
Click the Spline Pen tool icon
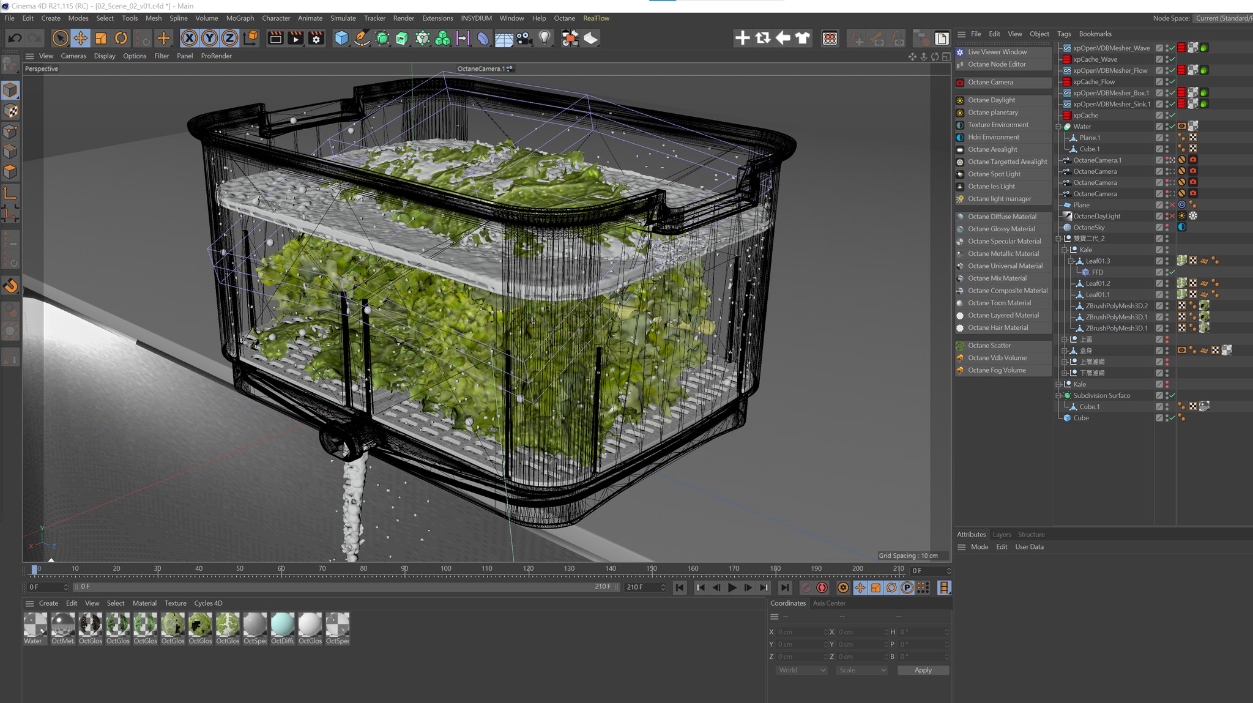pyautogui.click(x=362, y=39)
